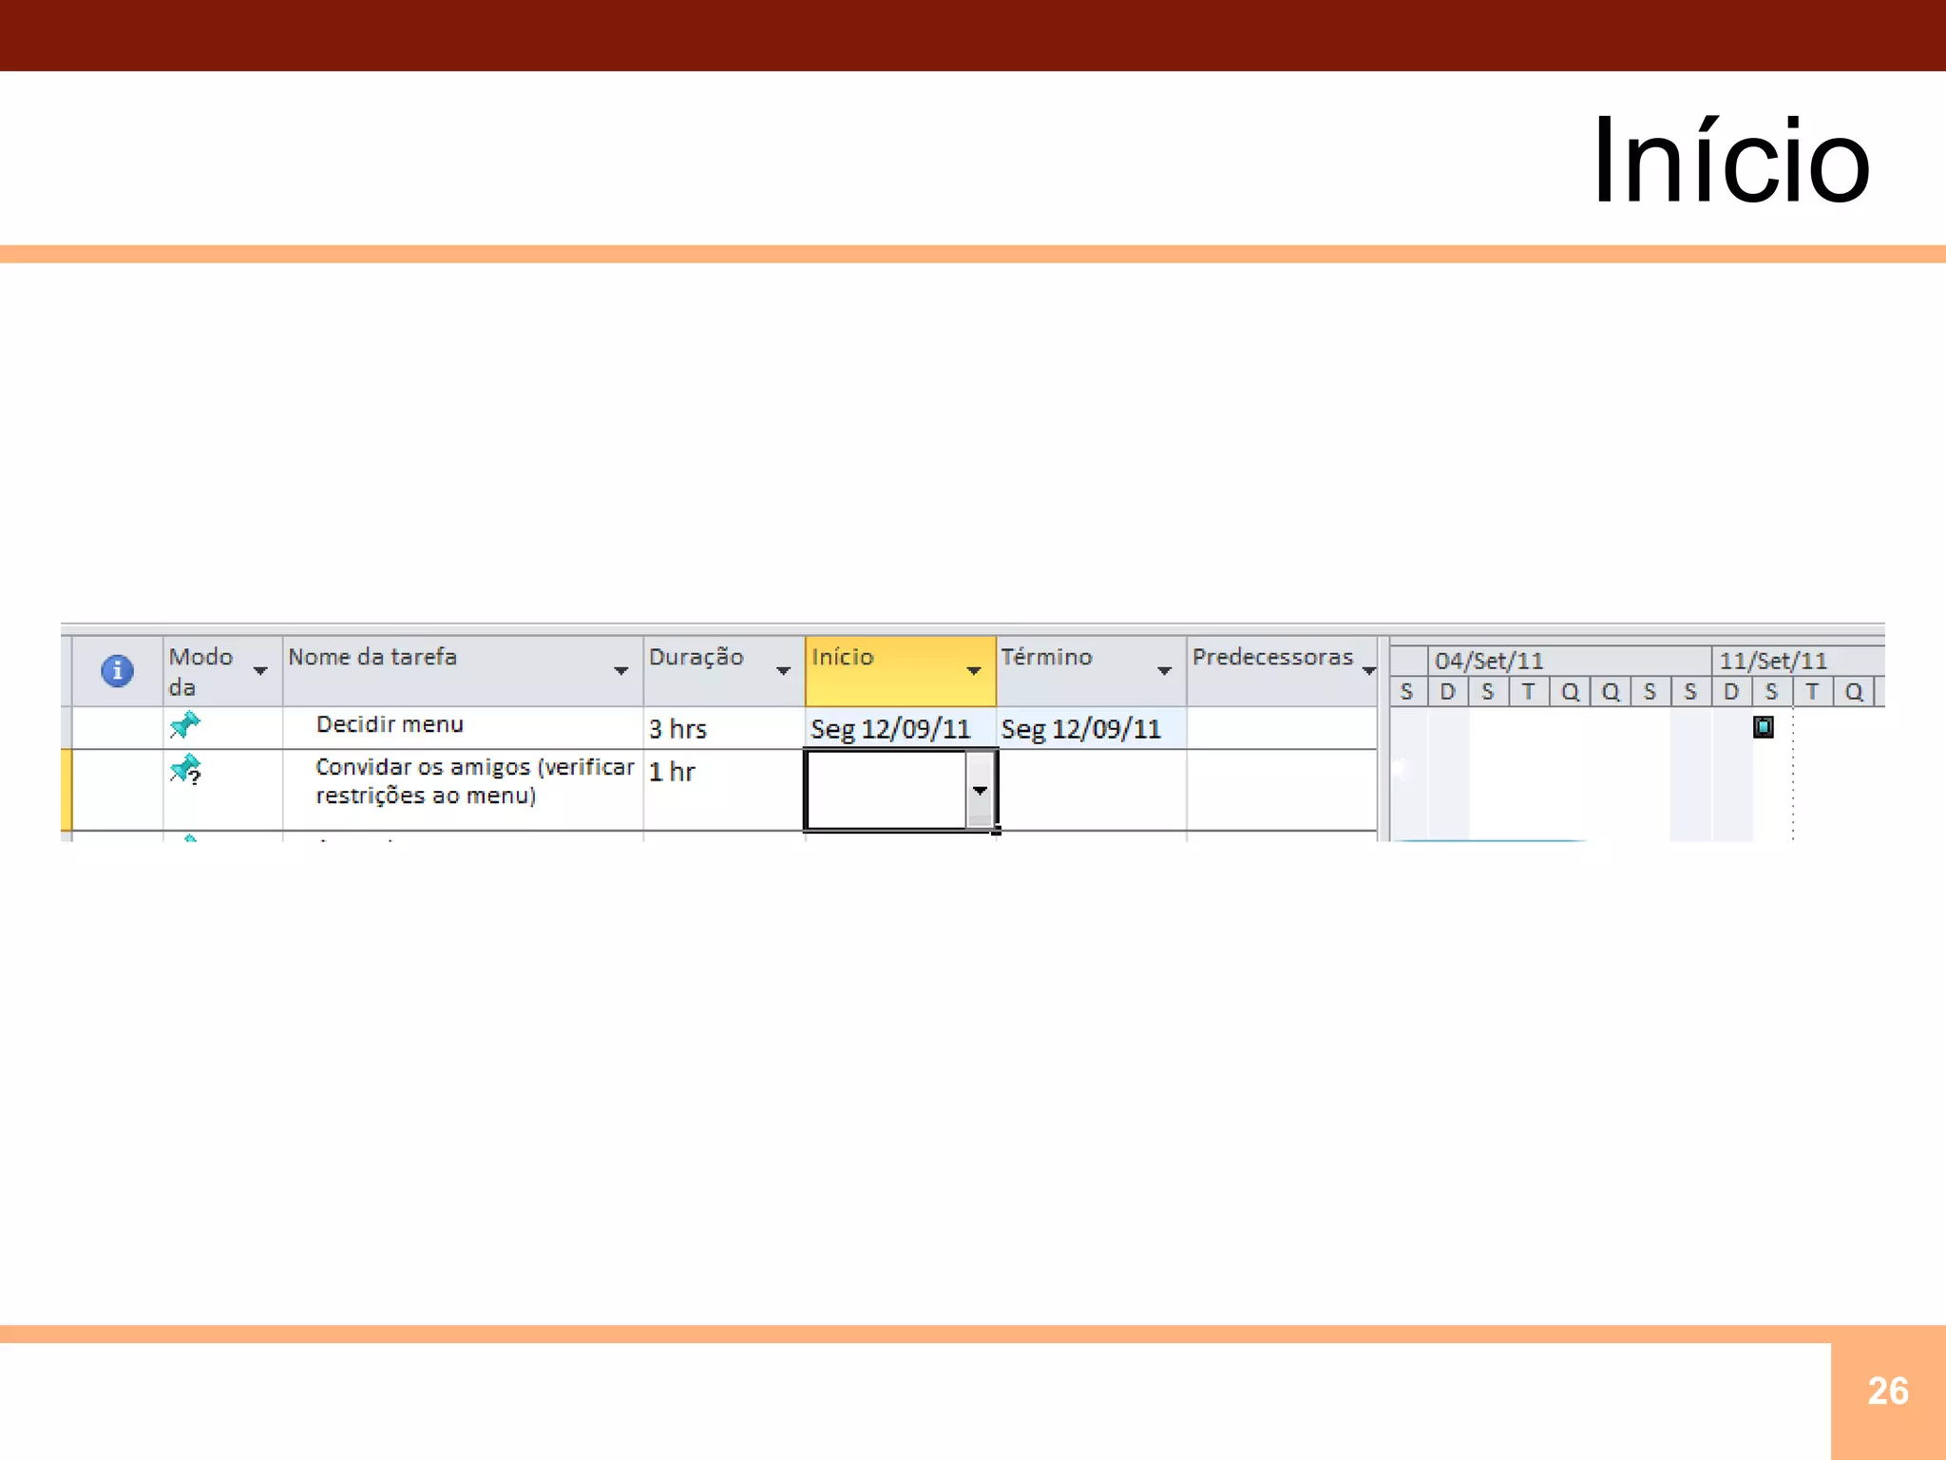The height and width of the screenshot is (1460, 1946).
Task: Select the Decidir menu task name
Action: tap(390, 725)
